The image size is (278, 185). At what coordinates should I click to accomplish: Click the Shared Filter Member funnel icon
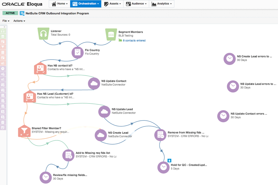[24, 131]
